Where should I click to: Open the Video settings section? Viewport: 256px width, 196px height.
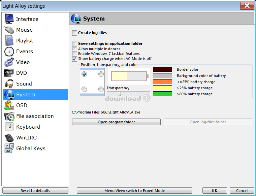click(23, 62)
